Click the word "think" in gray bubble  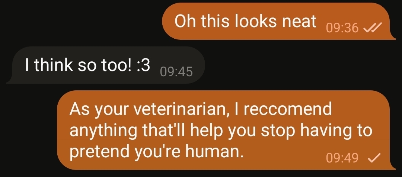pyautogui.click(x=53, y=65)
